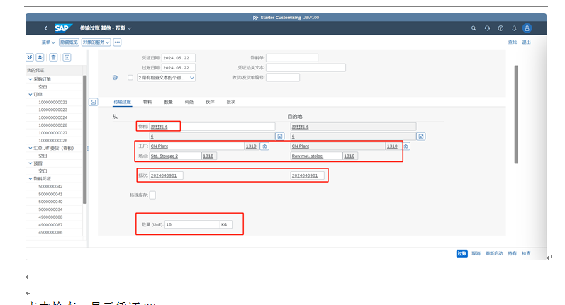Click the more options ellipsis toolbar button

click(118, 42)
